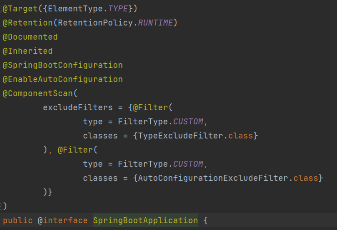
Task: Click the highlighted SpringBootApplication name
Action: pyautogui.click(x=145, y=220)
